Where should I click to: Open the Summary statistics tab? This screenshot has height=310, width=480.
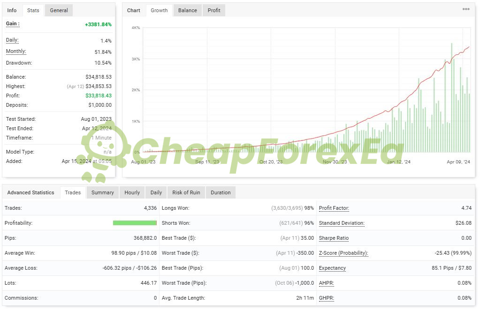[x=103, y=193]
